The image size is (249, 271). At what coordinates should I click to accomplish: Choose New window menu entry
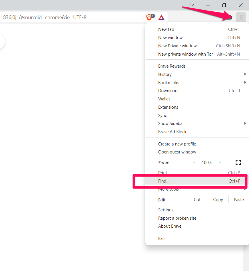click(x=197, y=38)
